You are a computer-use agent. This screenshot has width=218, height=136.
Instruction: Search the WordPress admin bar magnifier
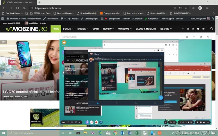213,19
